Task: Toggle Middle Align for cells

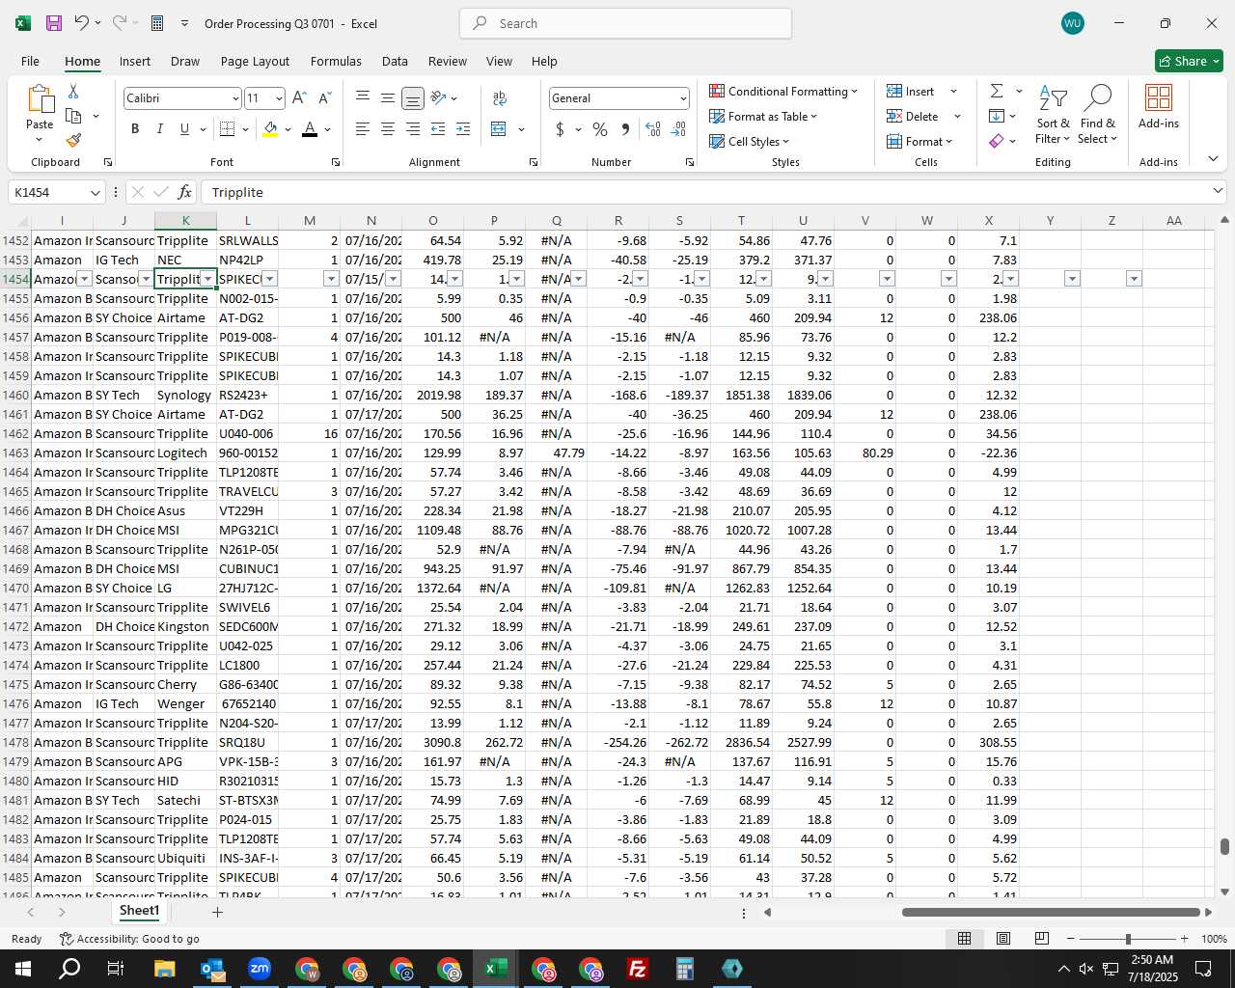Action: 388,98
